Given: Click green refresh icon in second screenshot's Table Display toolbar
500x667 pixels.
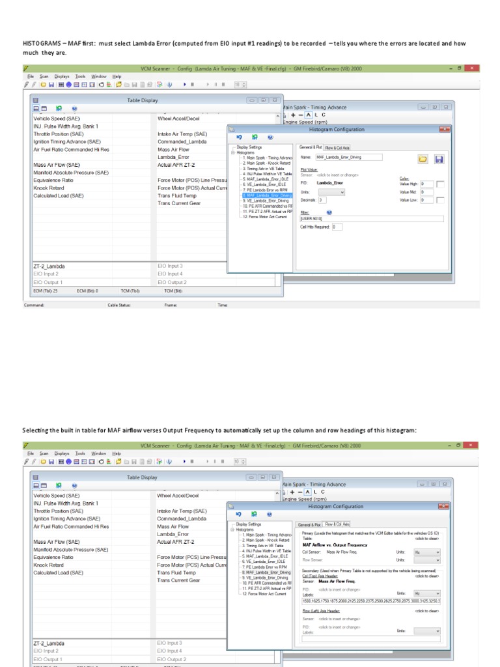Looking at the screenshot, I should click(59, 485).
